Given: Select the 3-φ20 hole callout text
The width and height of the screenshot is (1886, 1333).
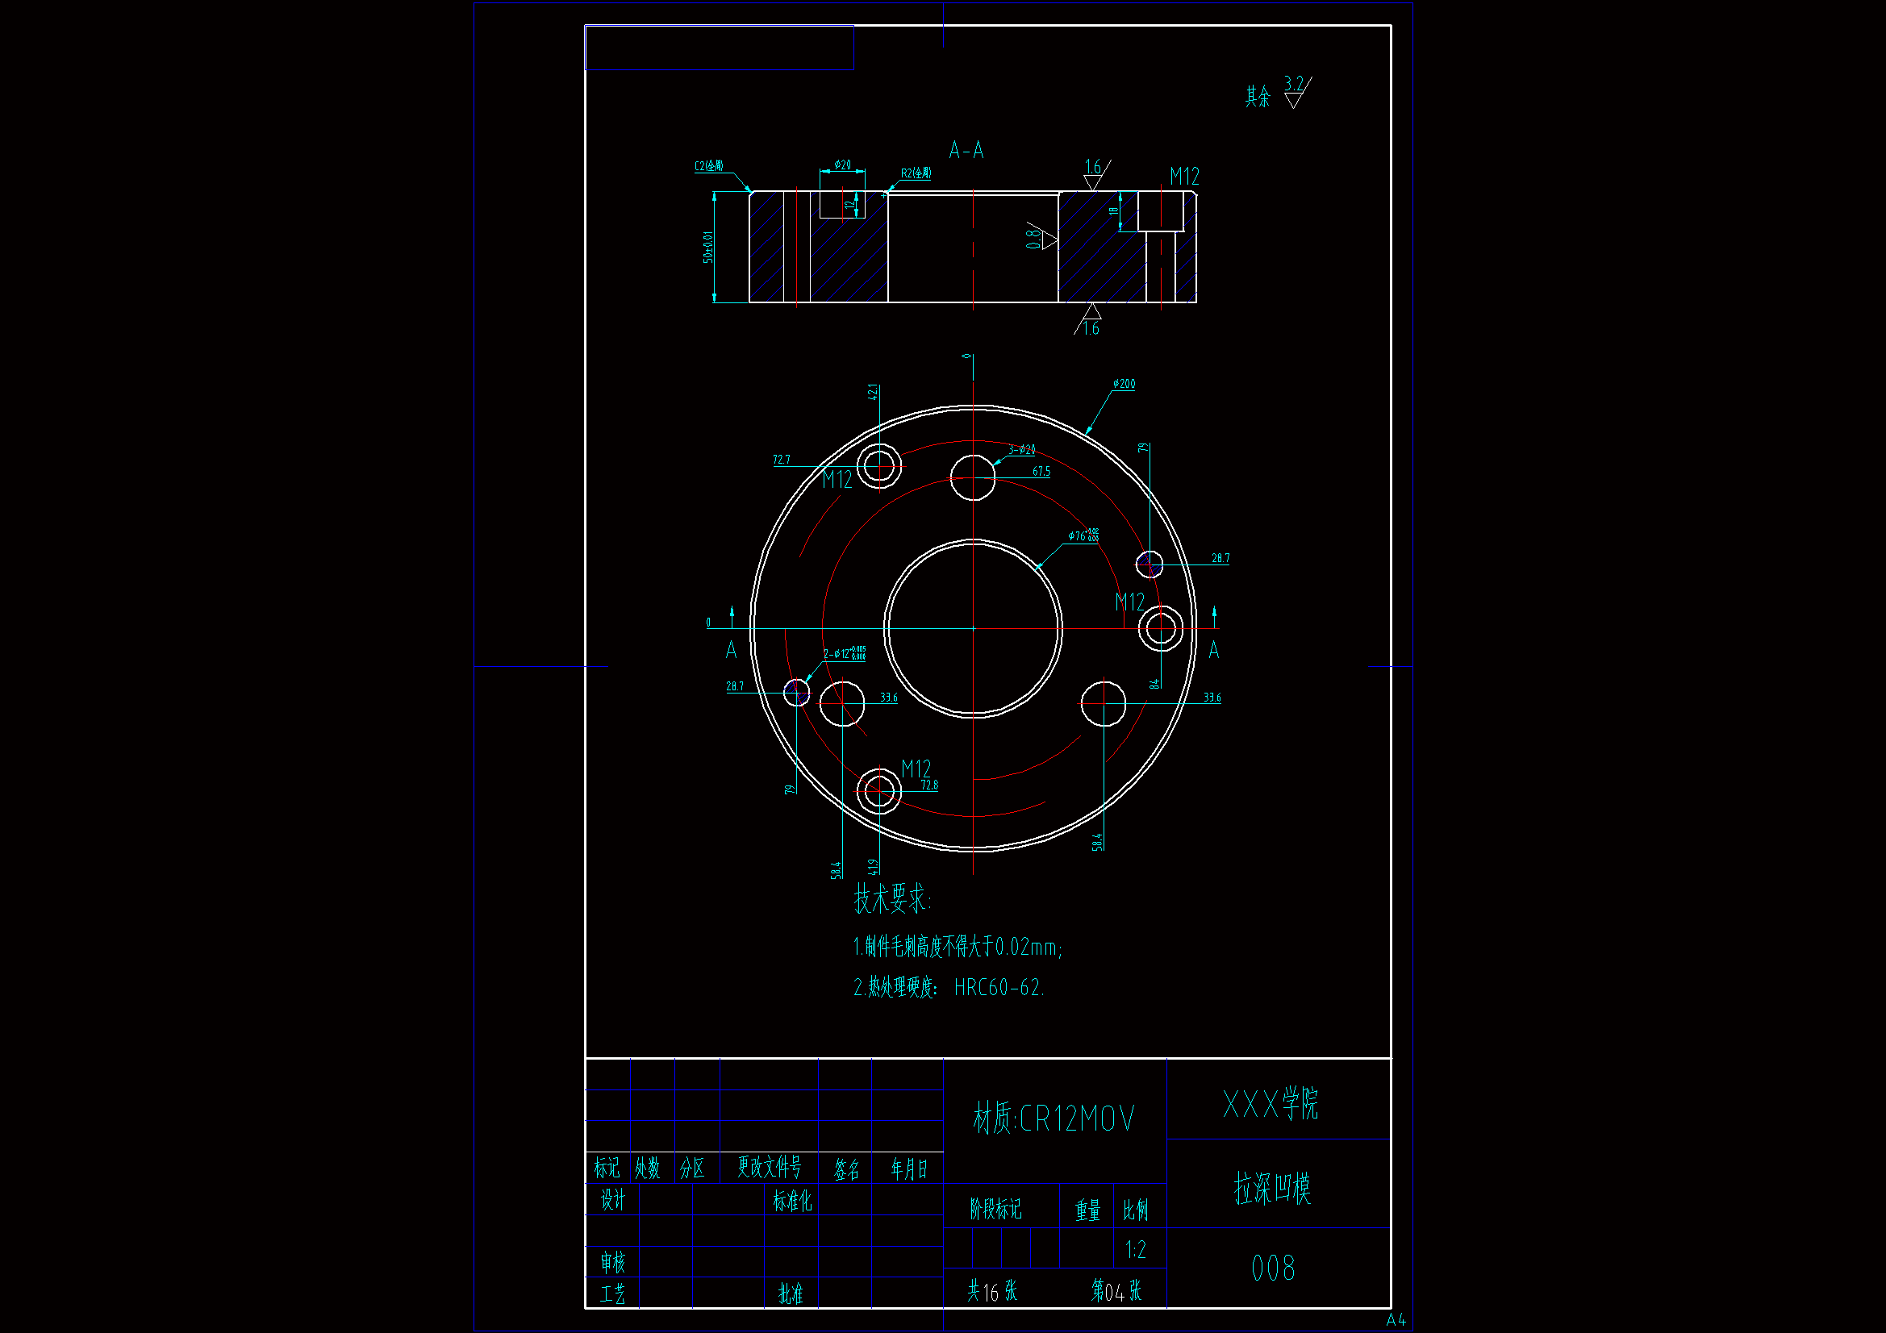Looking at the screenshot, I should (1022, 450).
